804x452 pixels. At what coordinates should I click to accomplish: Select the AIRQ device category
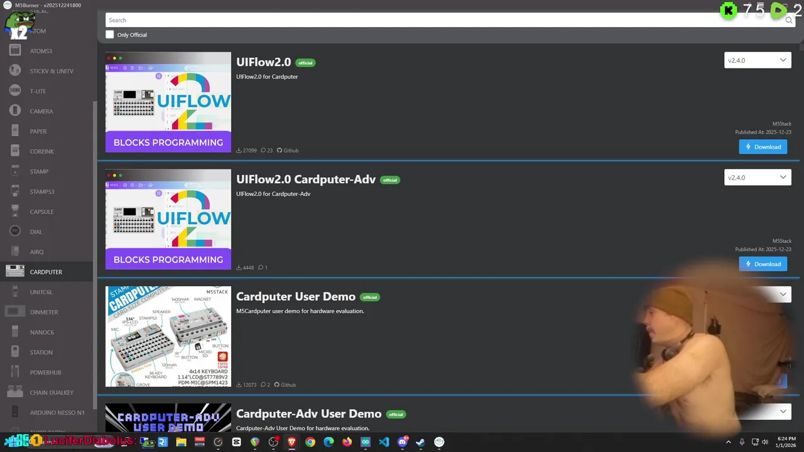(x=47, y=252)
